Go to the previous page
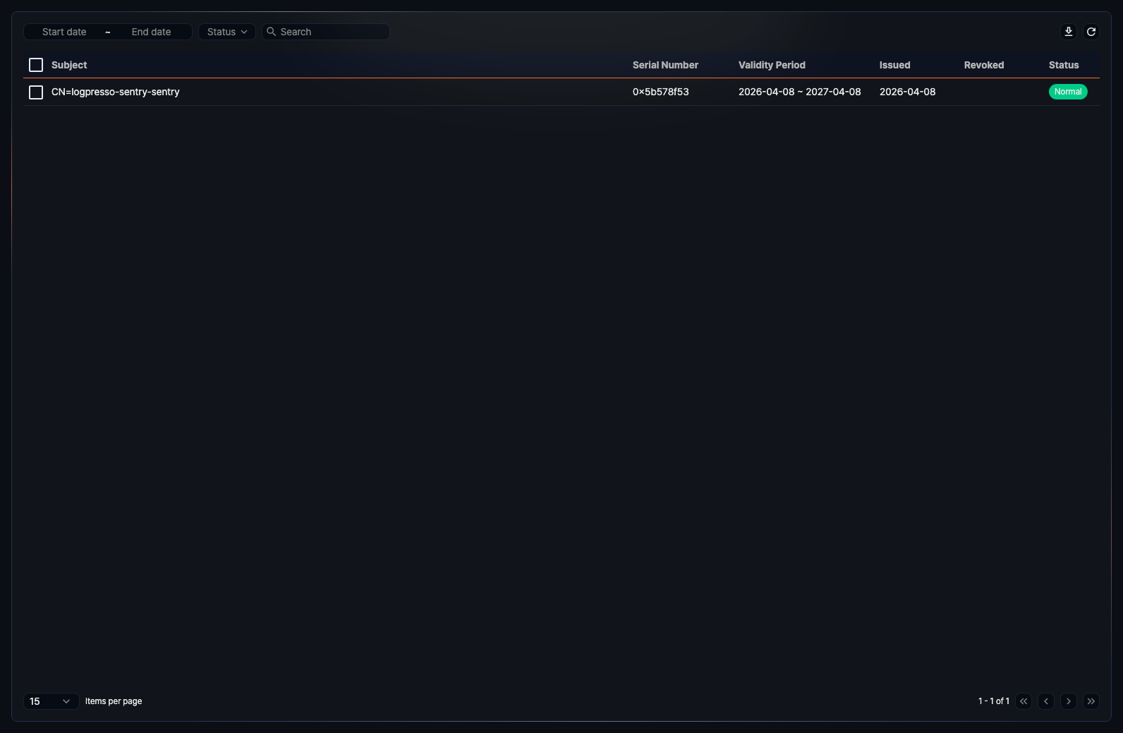Image resolution: width=1123 pixels, height=733 pixels. (x=1046, y=701)
